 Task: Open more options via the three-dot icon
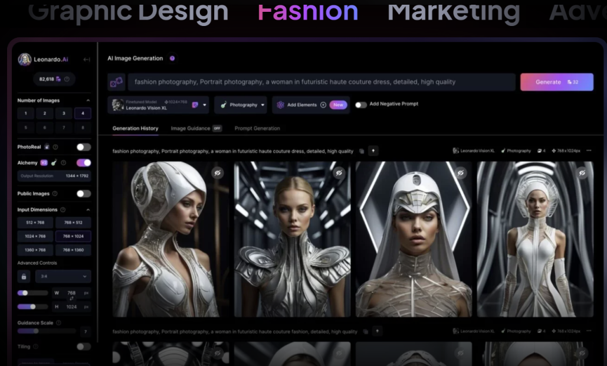click(588, 151)
